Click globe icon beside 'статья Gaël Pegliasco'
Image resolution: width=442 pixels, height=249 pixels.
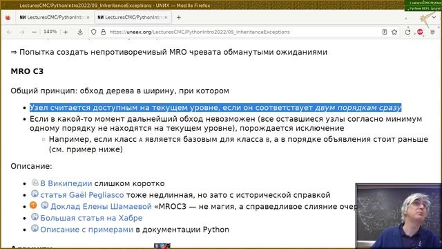[x=35, y=194]
